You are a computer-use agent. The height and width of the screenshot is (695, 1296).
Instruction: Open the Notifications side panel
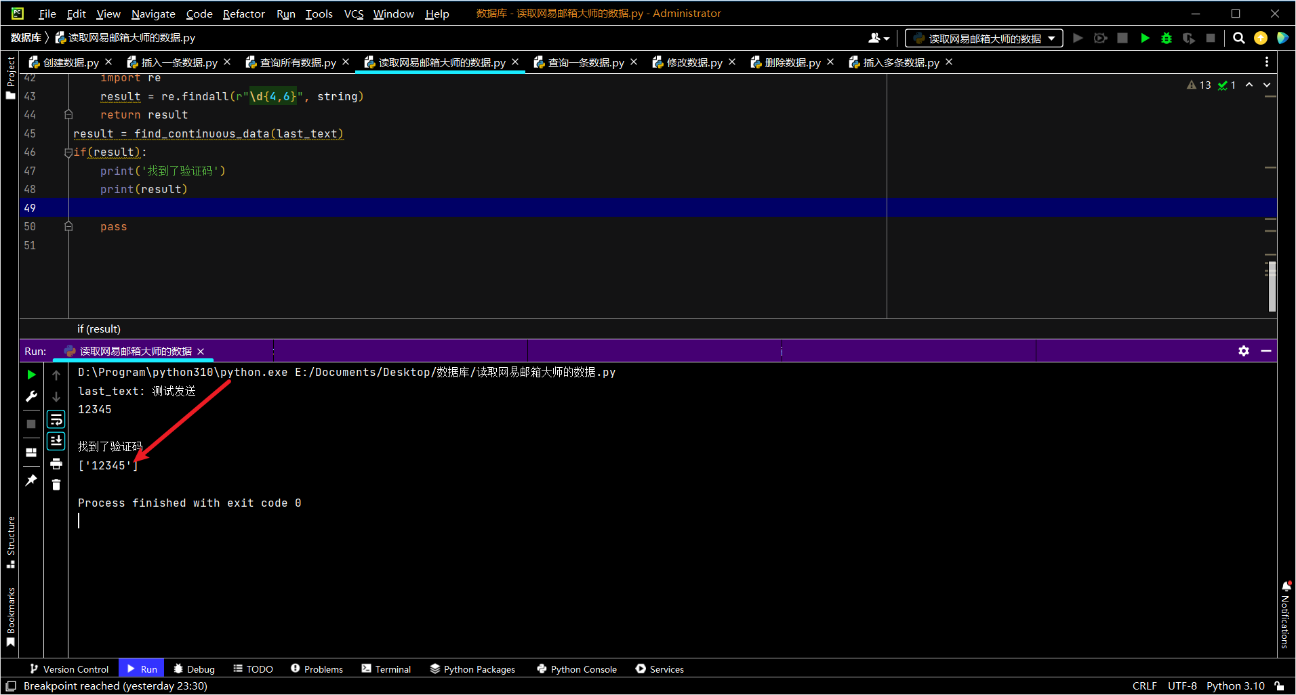pyautogui.click(x=1286, y=614)
